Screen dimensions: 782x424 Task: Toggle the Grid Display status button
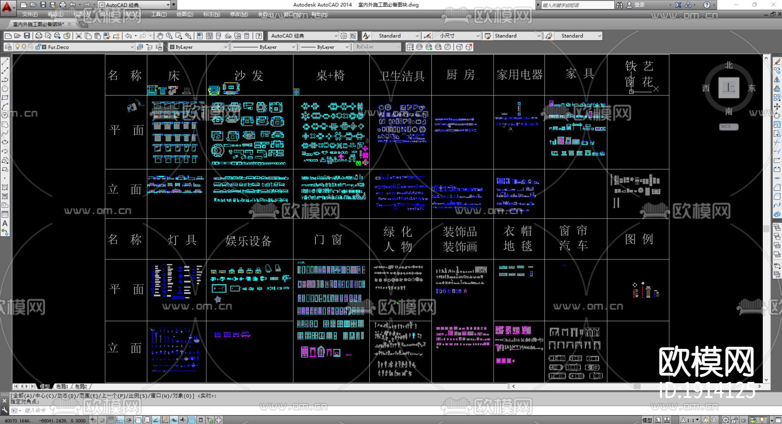click(x=111, y=420)
